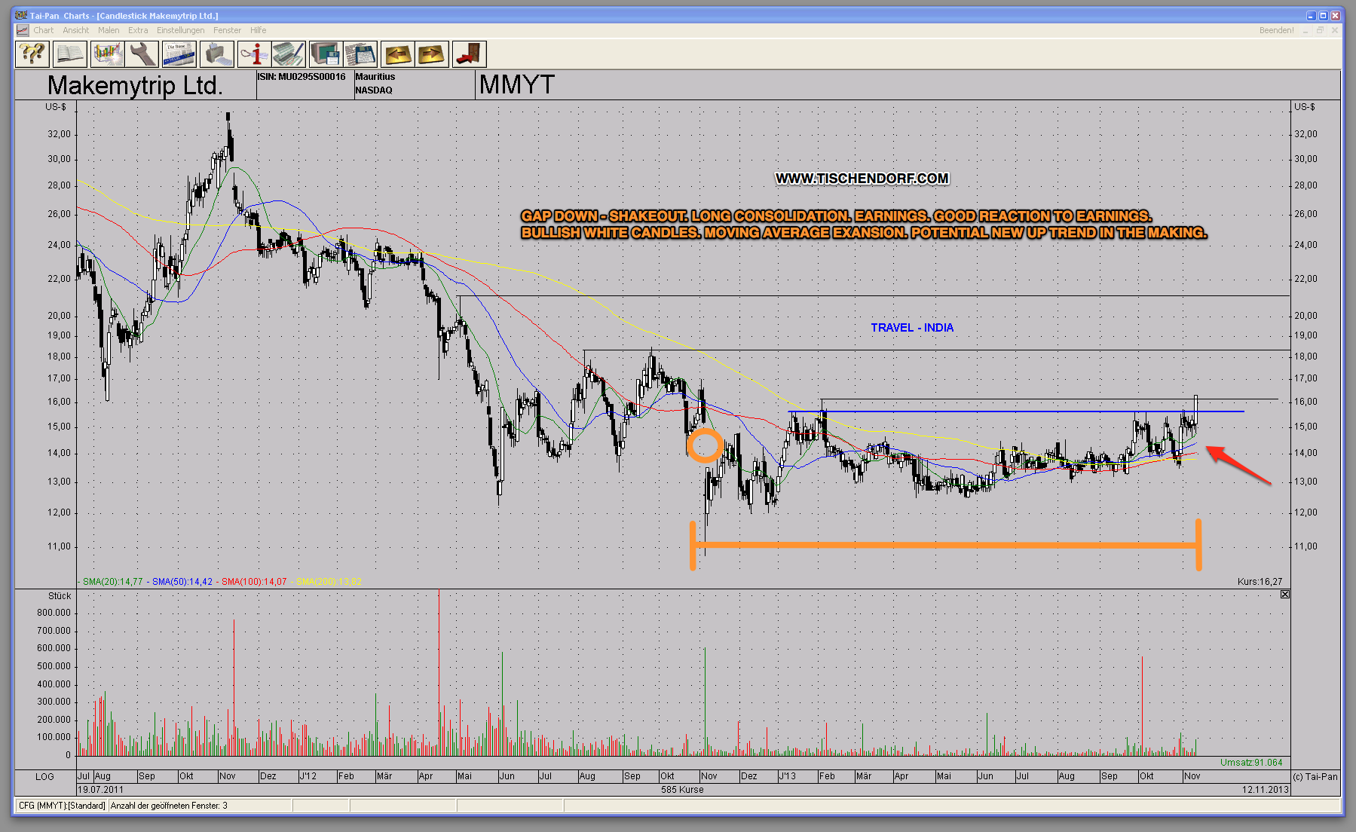This screenshot has height=832, width=1356.
Task: Click the printer icon
Action: pyautogui.click(x=216, y=54)
